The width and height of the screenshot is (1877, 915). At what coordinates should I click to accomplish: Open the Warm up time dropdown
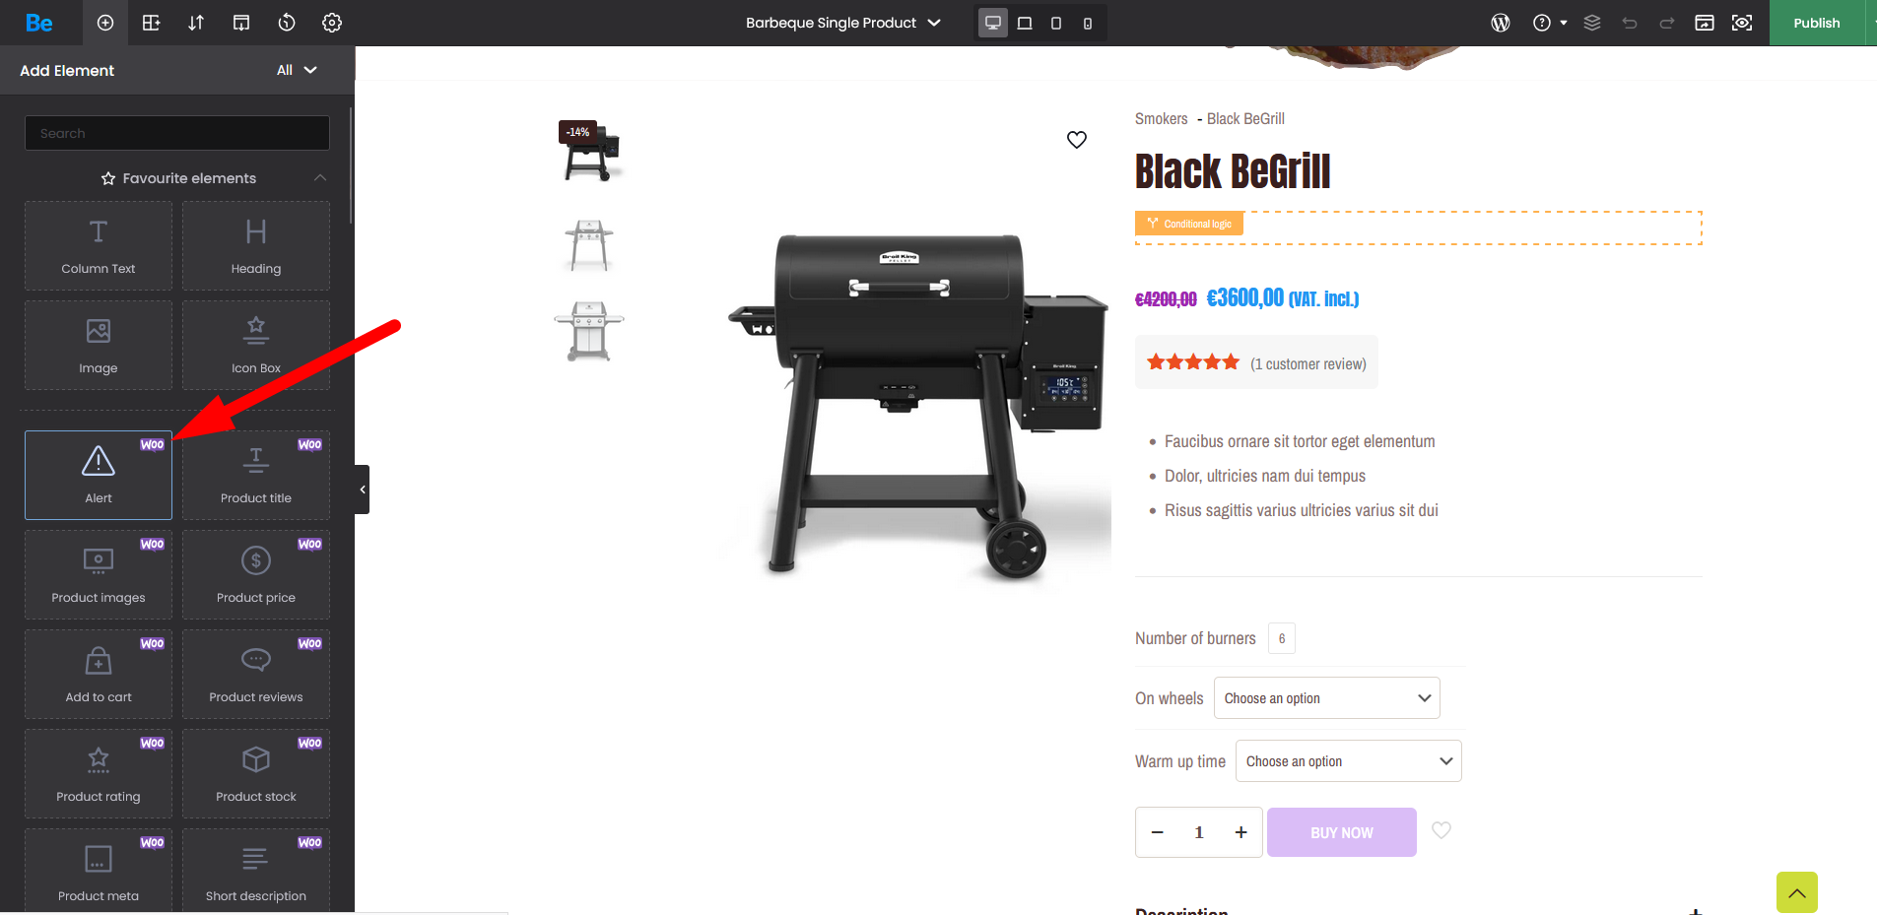(x=1349, y=761)
